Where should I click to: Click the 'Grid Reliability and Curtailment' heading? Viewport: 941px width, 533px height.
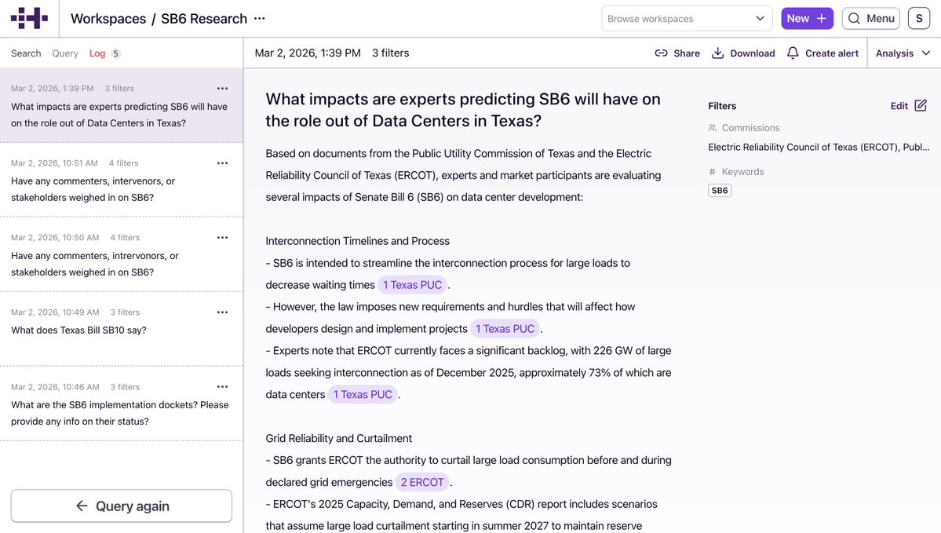(339, 439)
